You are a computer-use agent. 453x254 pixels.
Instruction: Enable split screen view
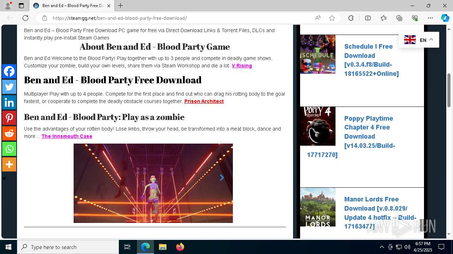(x=368, y=18)
